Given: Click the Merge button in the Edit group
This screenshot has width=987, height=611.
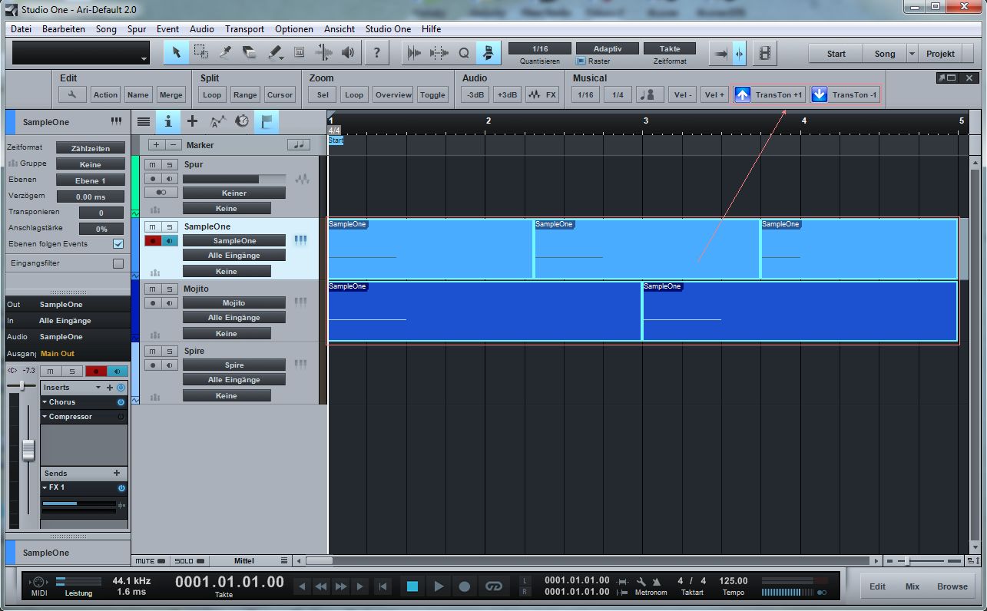Looking at the screenshot, I should pos(171,94).
